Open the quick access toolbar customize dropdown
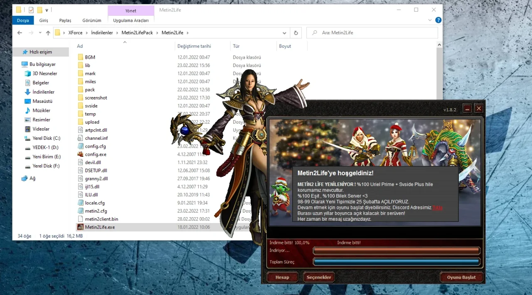Viewport: 532px width, 295px height. pos(47,10)
